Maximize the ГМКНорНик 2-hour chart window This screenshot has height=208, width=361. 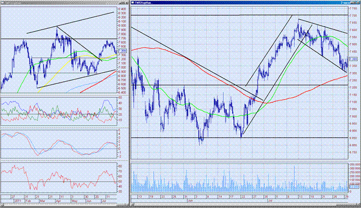354,3
